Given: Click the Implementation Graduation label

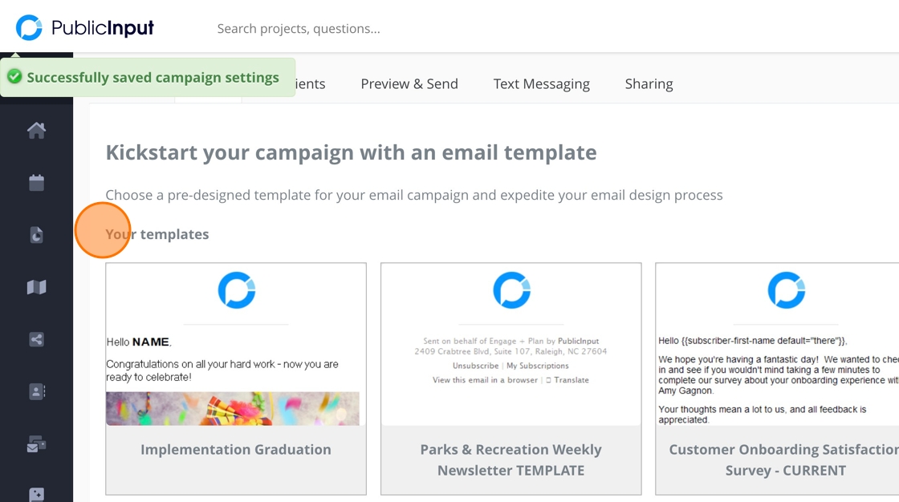Looking at the screenshot, I should coord(236,450).
